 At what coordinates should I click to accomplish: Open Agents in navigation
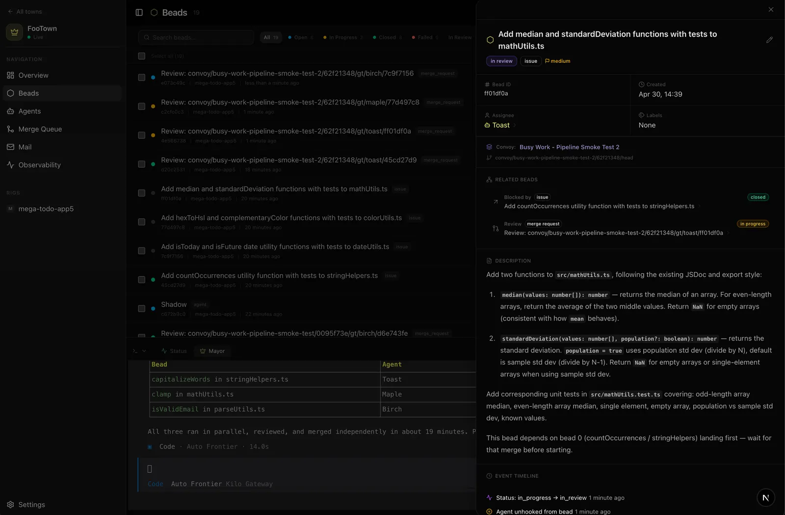coord(63,111)
